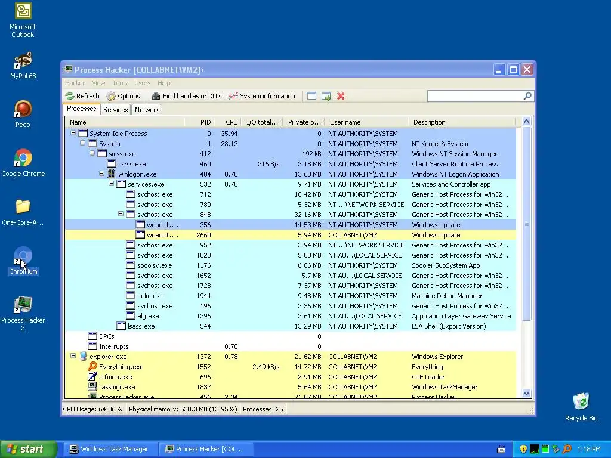Select the Interrupts row
Screen dimensions: 611x458
point(291,346)
